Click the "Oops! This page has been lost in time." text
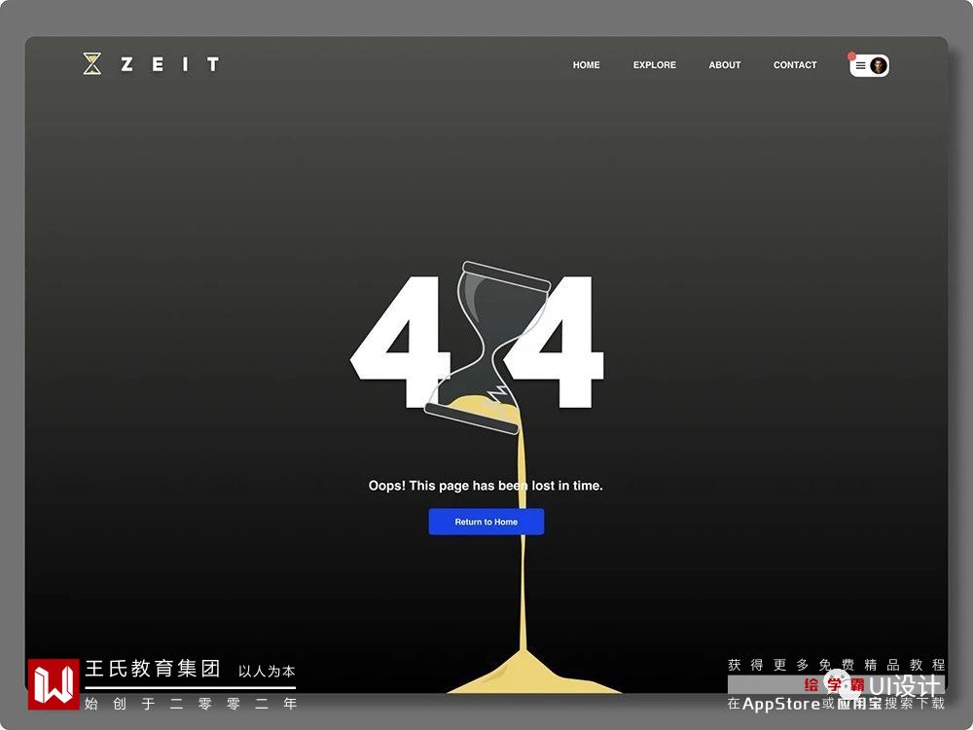The image size is (973, 730). [486, 486]
